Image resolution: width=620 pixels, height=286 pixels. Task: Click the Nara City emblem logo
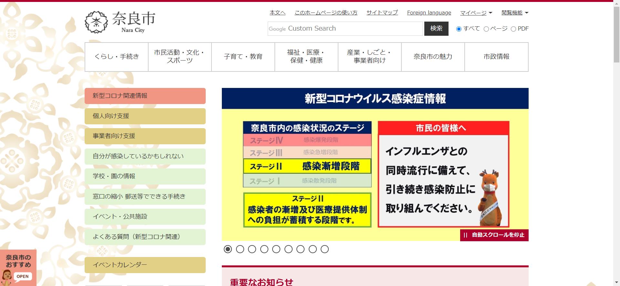(x=120, y=22)
